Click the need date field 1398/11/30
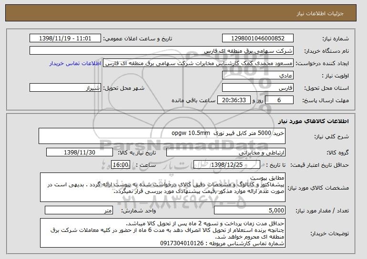This screenshot has height=259, width=367. [x=80, y=153]
